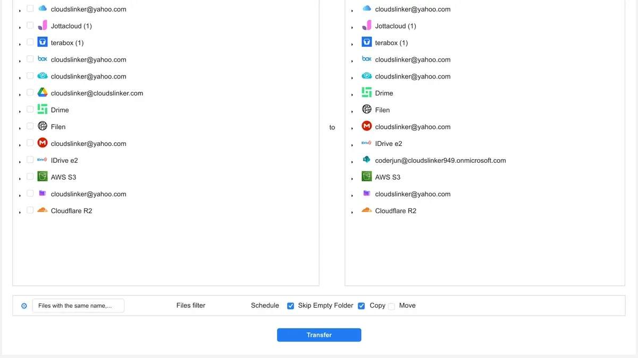Click the MEGA icon in the destination list

[x=367, y=126]
